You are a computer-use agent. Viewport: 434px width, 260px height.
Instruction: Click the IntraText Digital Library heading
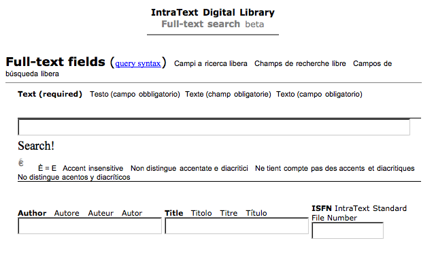[212, 12]
